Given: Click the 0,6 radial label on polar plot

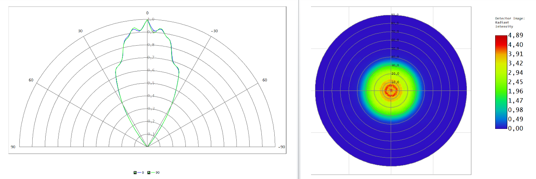Looking at the screenshot, I should pyautogui.click(x=151, y=70).
